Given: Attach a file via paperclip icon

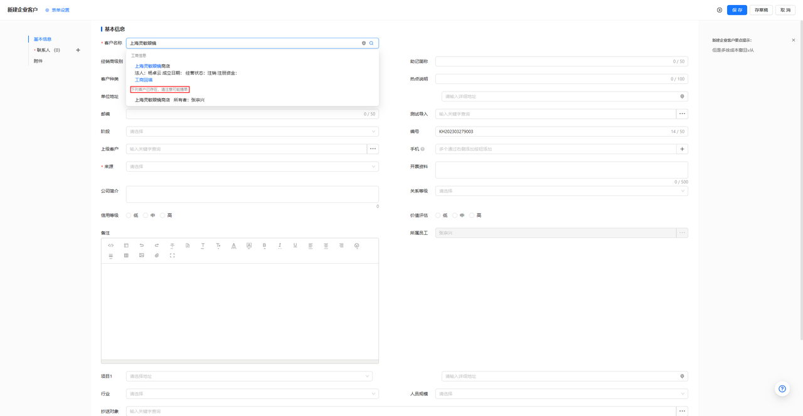Looking at the screenshot, I should click(x=157, y=256).
